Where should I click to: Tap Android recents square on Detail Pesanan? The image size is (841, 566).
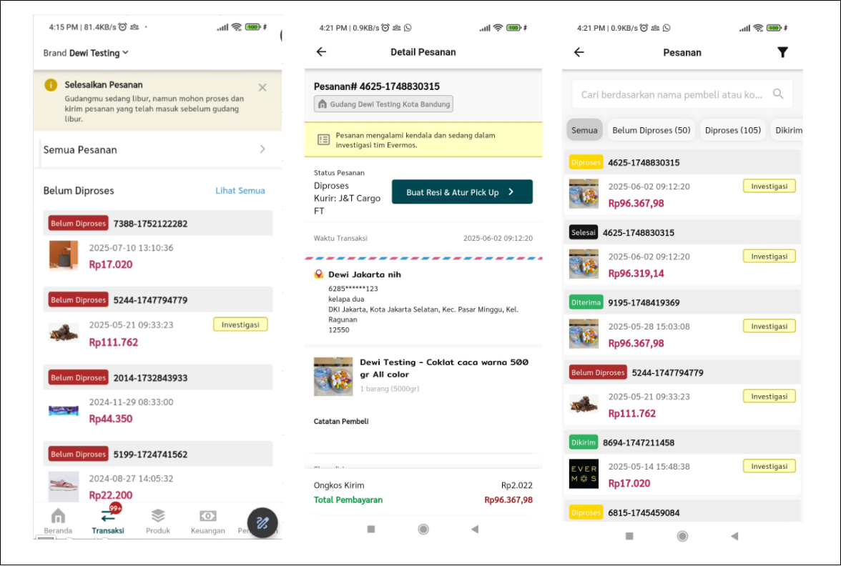click(x=370, y=529)
